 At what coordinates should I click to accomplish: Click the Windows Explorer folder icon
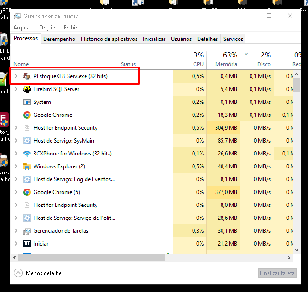(27, 166)
